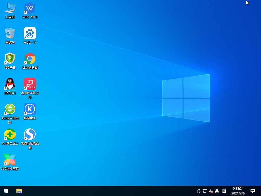Open the Start menu
The height and width of the screenshot is (196, 261).
tap(6, 191)
